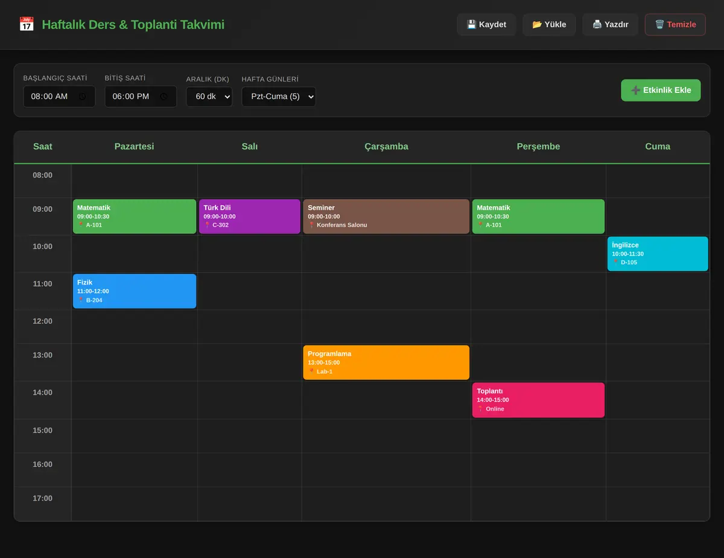Open Monday's Matematik event
The height and width of the screenshot is (558, 724).
[x=135, y=216]
